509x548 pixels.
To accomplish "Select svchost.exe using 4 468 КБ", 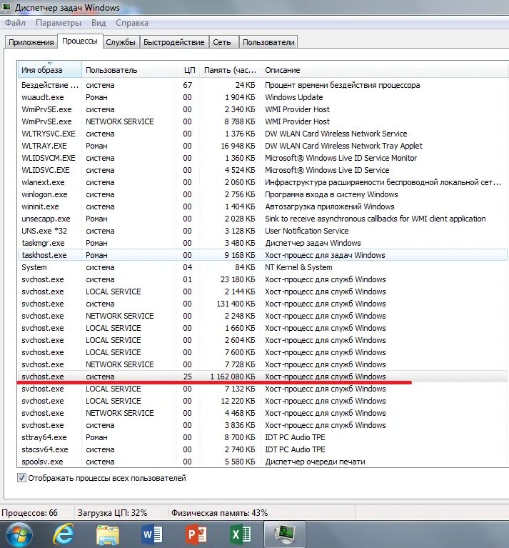I will pyautogui.click(x=262, y=413).
